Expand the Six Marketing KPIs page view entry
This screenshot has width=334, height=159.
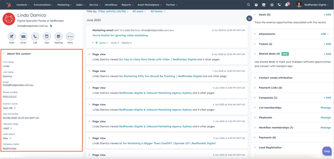[89, 71]
